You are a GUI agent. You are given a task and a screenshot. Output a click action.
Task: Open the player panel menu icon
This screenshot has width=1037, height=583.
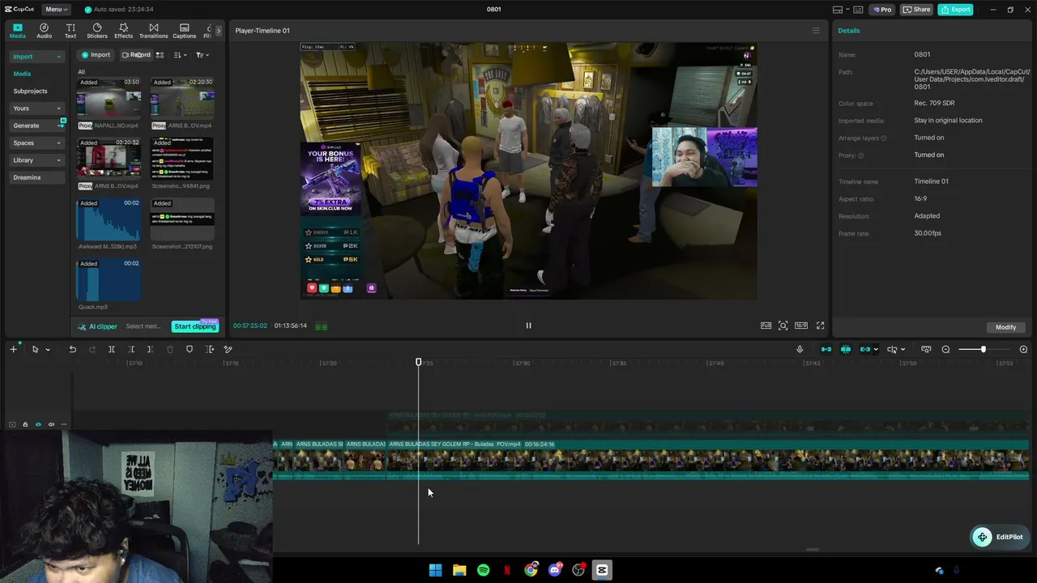pos(816,31)
